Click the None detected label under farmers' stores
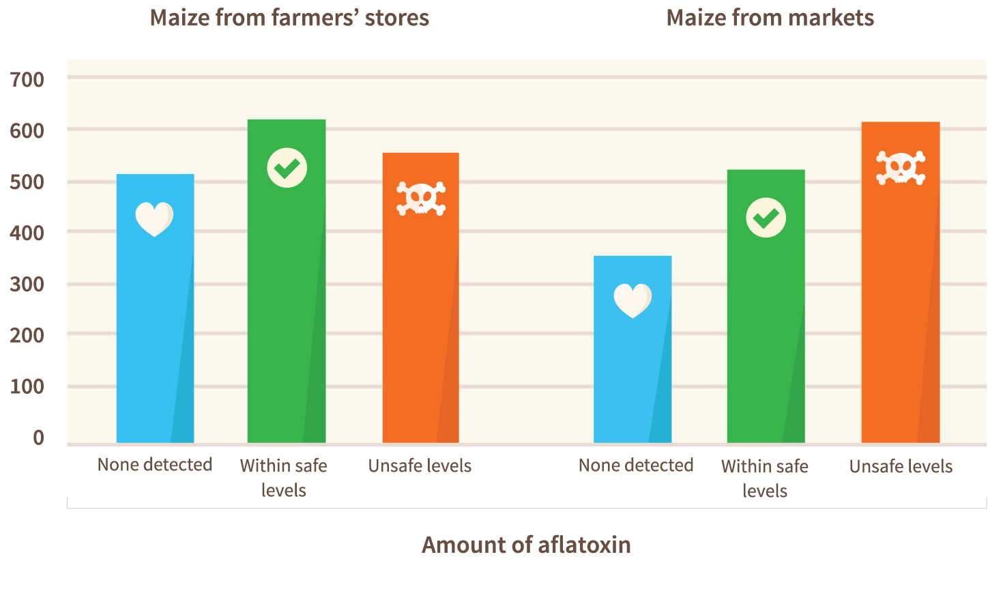This screenshot has width=1003, height=589. click(155, 465)
